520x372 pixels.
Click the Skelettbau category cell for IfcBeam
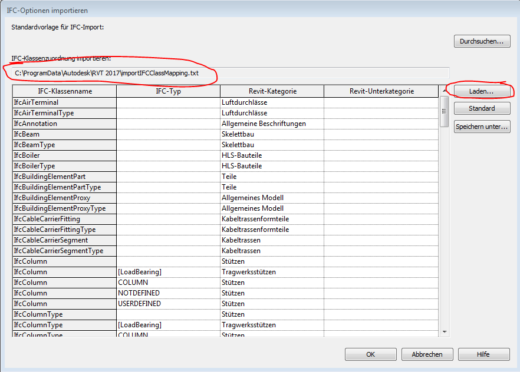(x=272, y=134)
